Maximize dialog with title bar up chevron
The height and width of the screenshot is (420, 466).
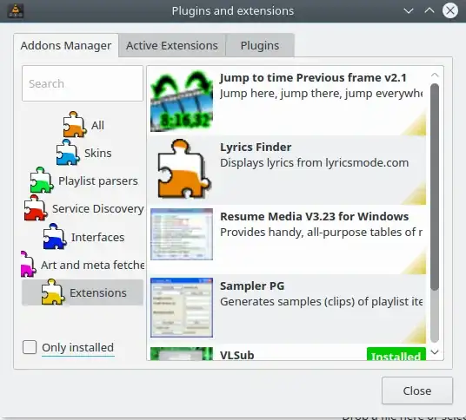click(x=429, y=11)
